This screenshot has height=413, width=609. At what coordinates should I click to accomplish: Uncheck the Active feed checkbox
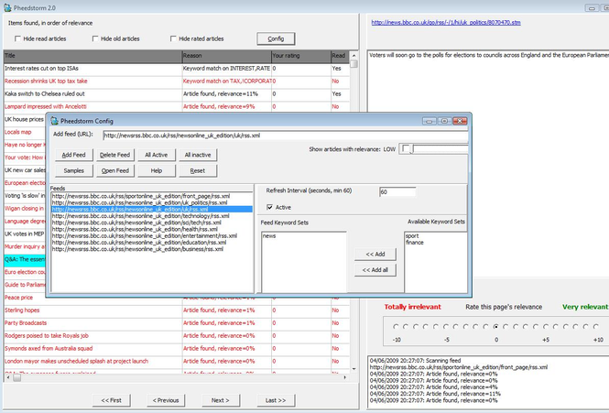pos(269,207)
